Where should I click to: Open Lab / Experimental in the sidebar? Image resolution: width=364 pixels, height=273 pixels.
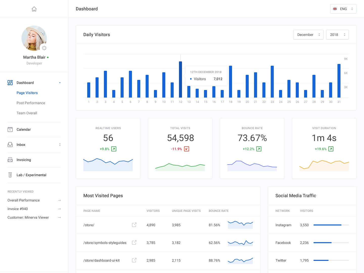pyautogui.click(x=31, y=175)
